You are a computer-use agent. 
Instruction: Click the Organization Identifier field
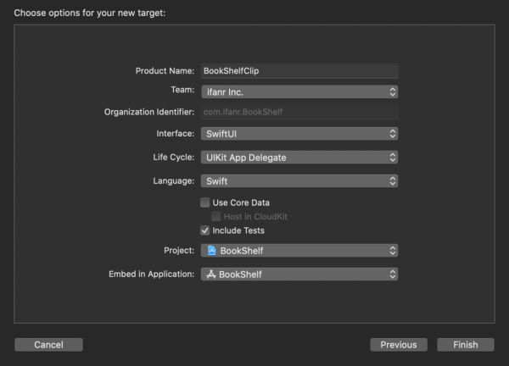tap(299, 112)
